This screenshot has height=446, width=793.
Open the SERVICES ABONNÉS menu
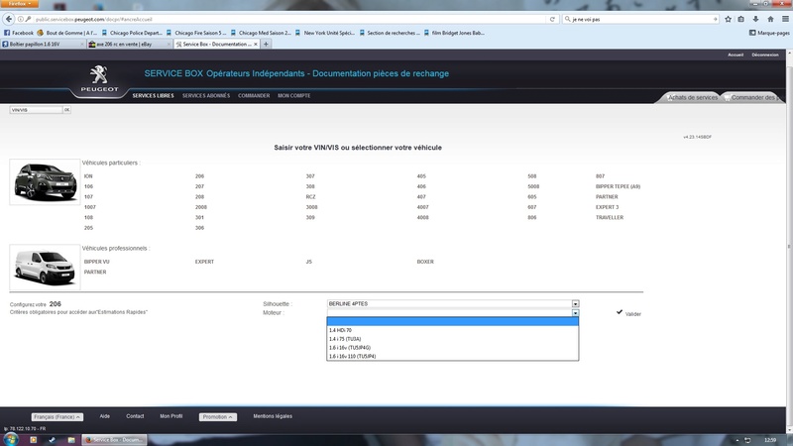point(206,95)
